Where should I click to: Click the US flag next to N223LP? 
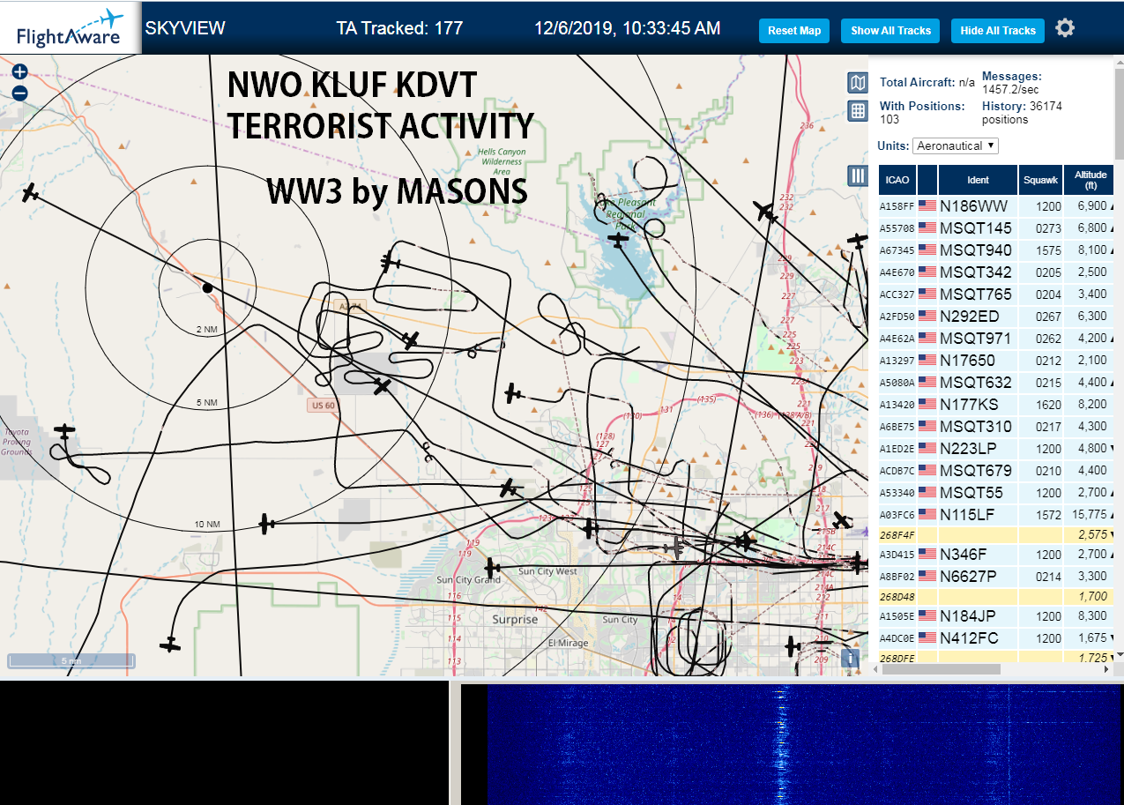[927, 448]
